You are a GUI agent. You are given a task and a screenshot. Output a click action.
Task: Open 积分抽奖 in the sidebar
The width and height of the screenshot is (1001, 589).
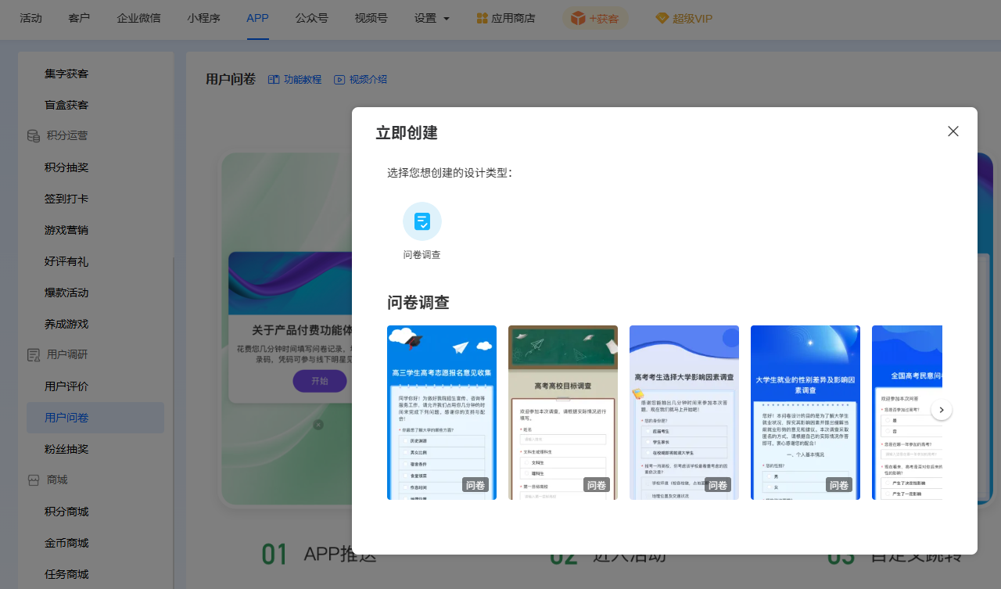tap(66, 167)
